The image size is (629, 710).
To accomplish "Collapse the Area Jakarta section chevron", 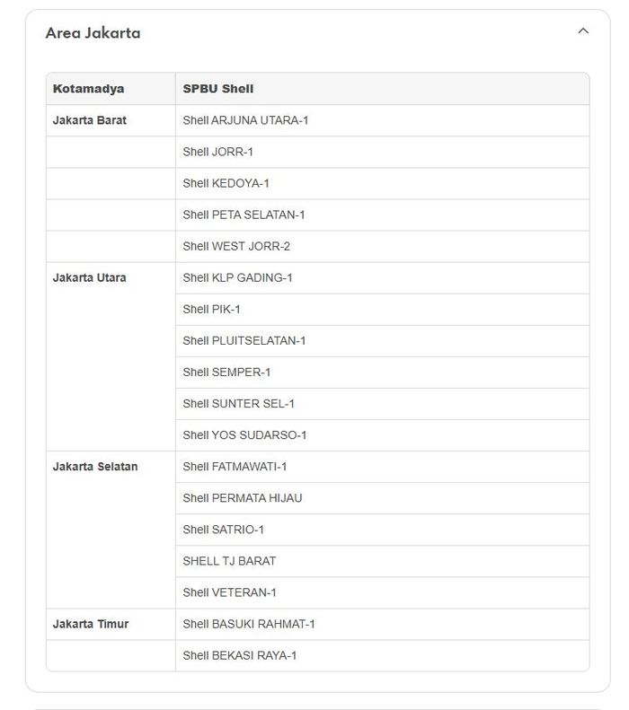I will tap(583, 31).
